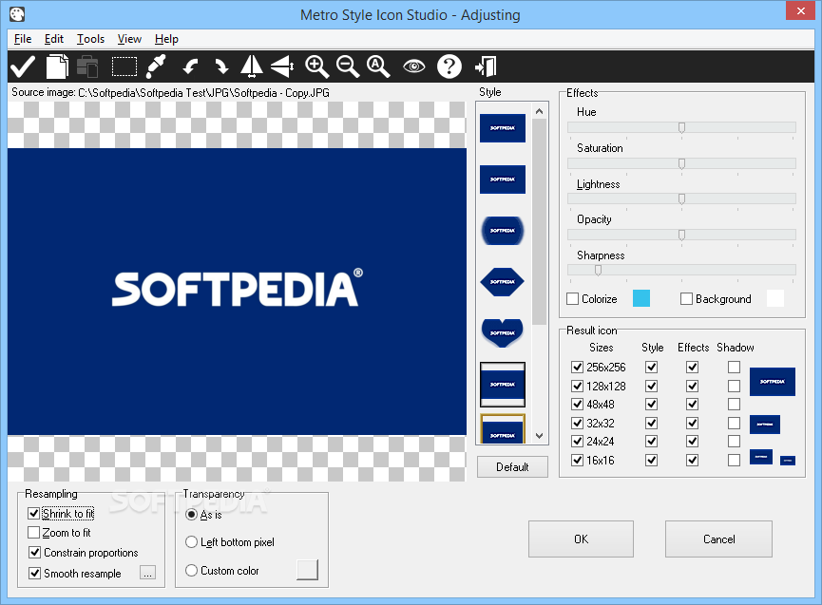Screen dimensions: 822x605
Task: Open the View menu
Action: 129,39
